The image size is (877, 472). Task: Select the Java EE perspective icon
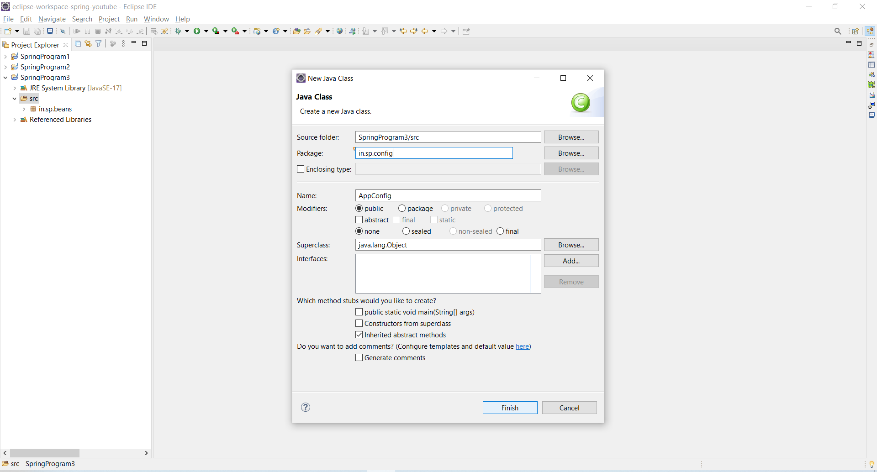coord(870,31)
